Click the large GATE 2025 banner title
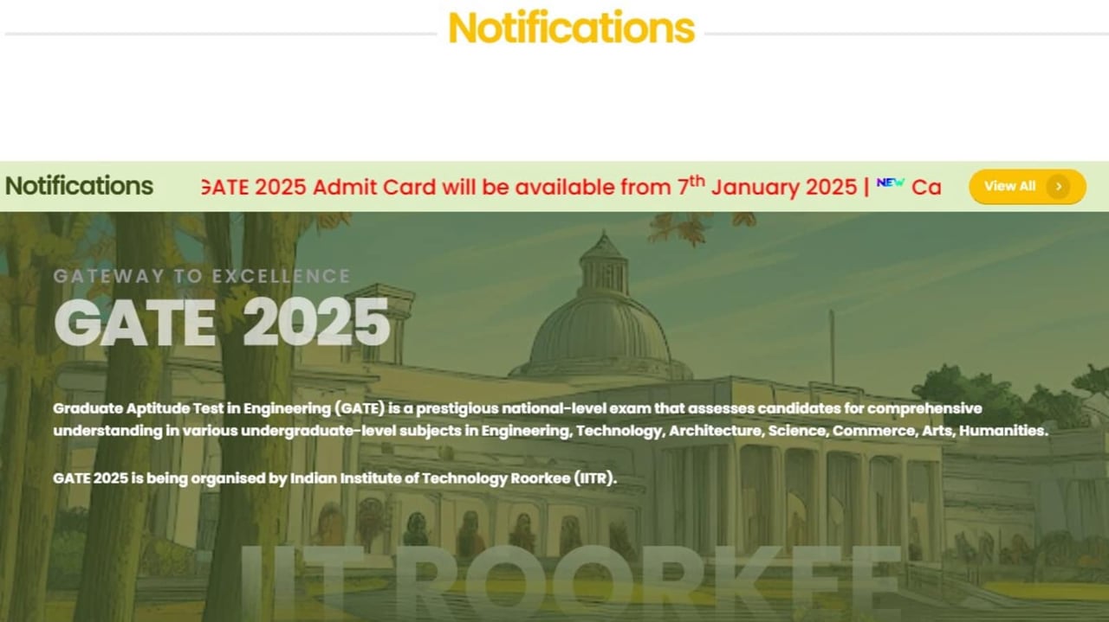The height and width of the screenshot is (622, 1109). point(222,322)
